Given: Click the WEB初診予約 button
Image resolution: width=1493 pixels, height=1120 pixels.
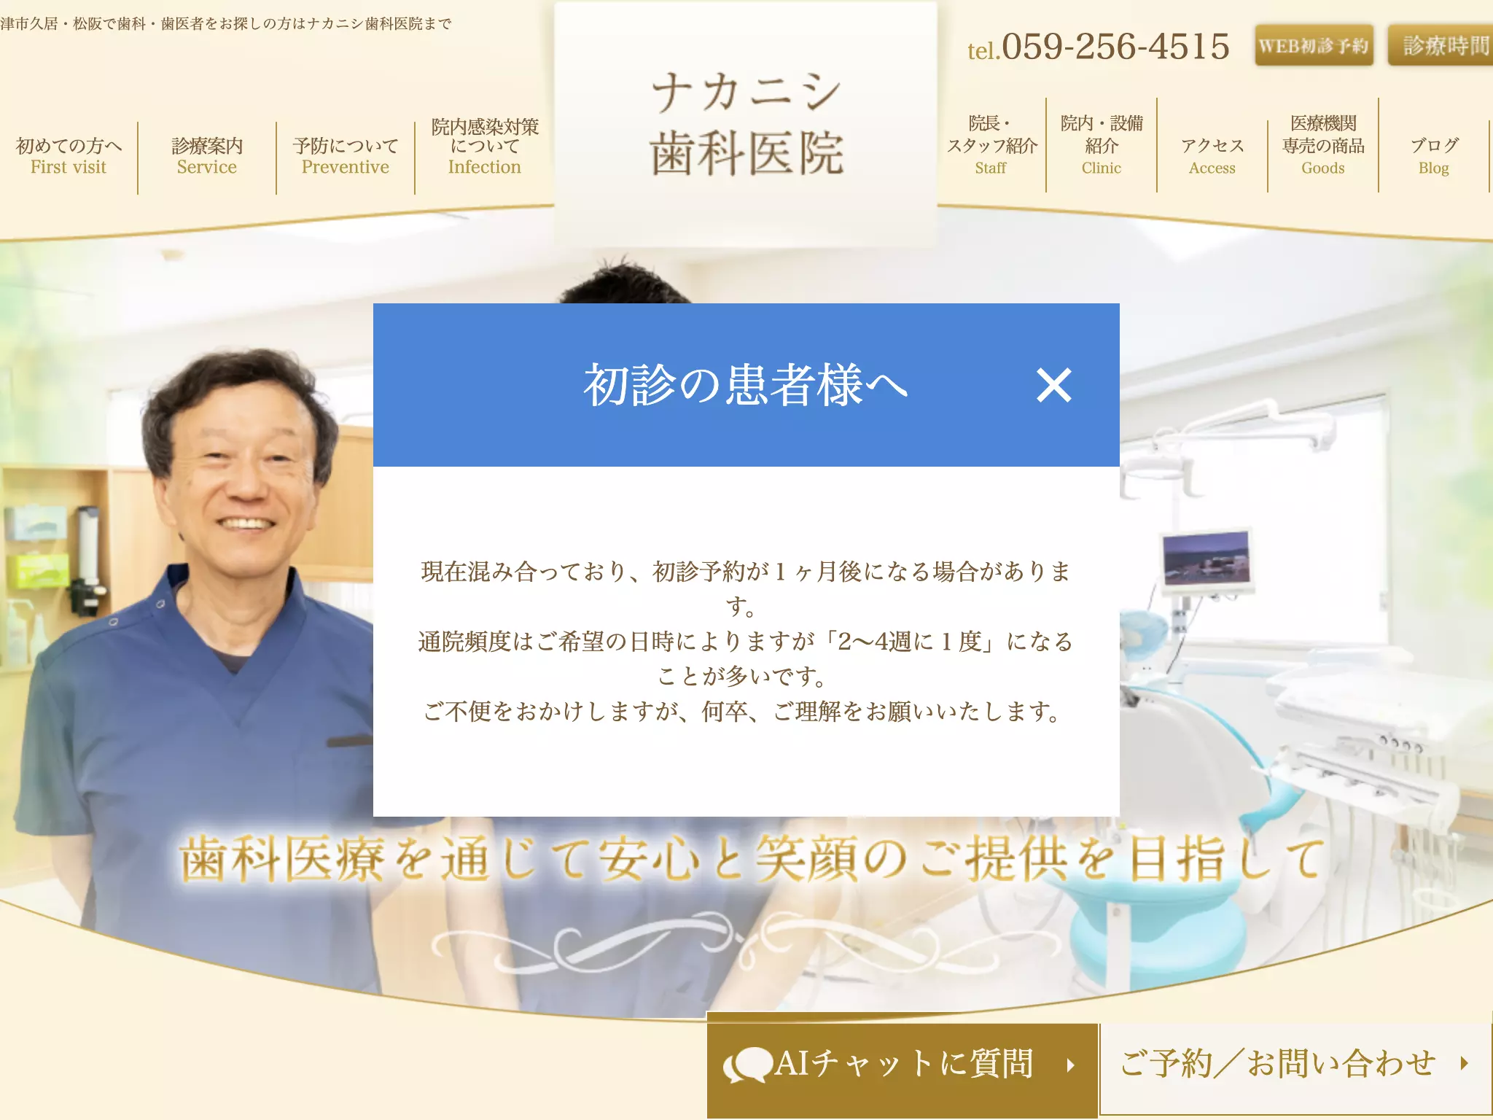Looking at the screenshot, I should click(x=1314, y=45).
